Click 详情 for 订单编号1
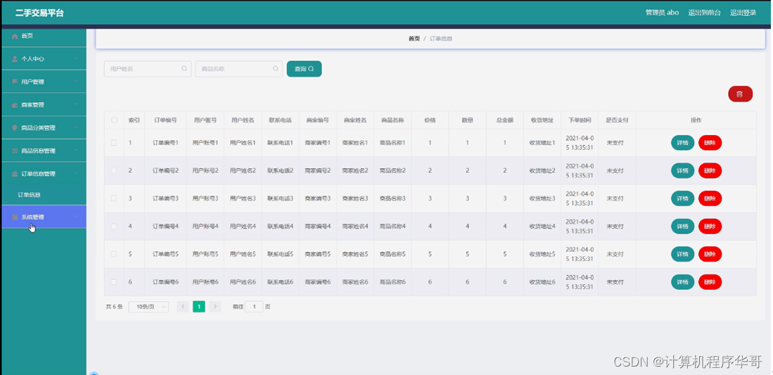 click(x=682, y=143)
